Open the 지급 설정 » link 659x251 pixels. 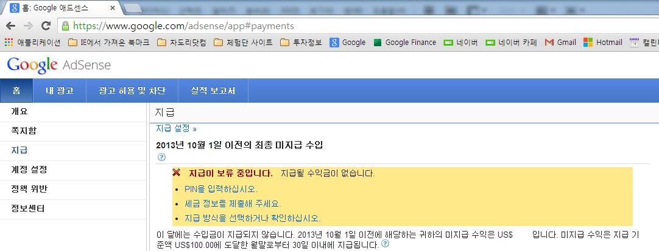tap(176, 128)
